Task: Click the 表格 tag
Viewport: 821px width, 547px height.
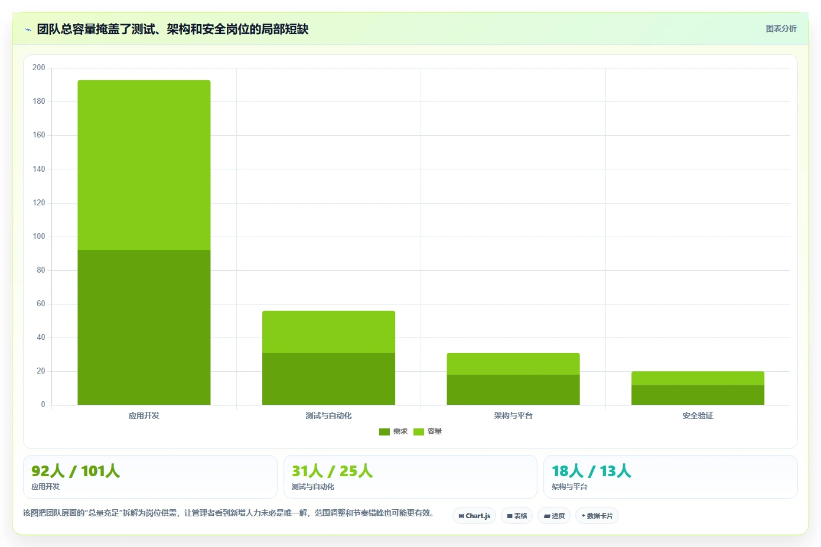Action: point(517,516)
